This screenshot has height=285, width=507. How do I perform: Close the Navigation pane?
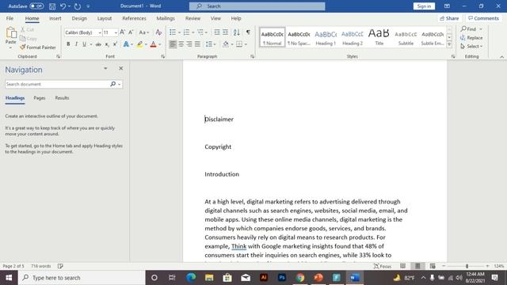[121, 69]
